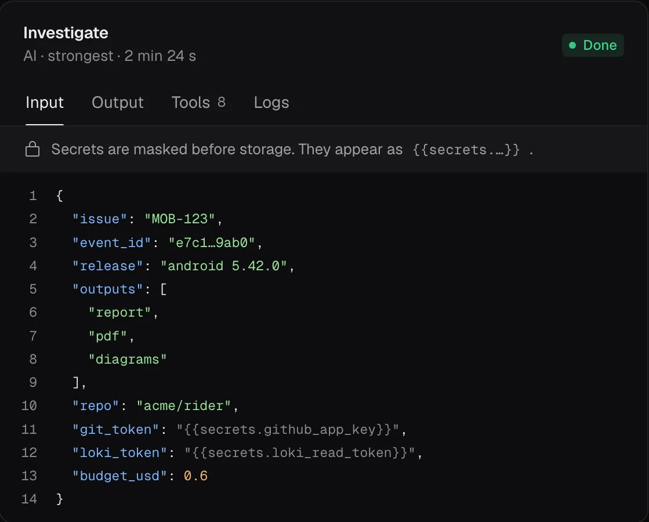Select the "android 5.42.0" release value
Image resolution: width=649 pixels, height=522 pixels.
click(223, 265)
